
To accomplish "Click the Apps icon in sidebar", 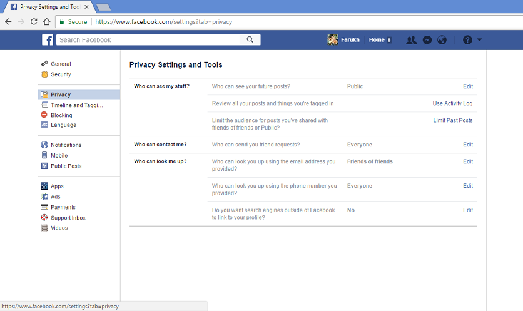I will tap(44, 186).
